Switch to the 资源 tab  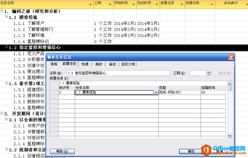pyautogui.click(x=85, y=64)
